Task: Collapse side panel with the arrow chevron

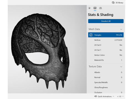Action: point(80,49)
